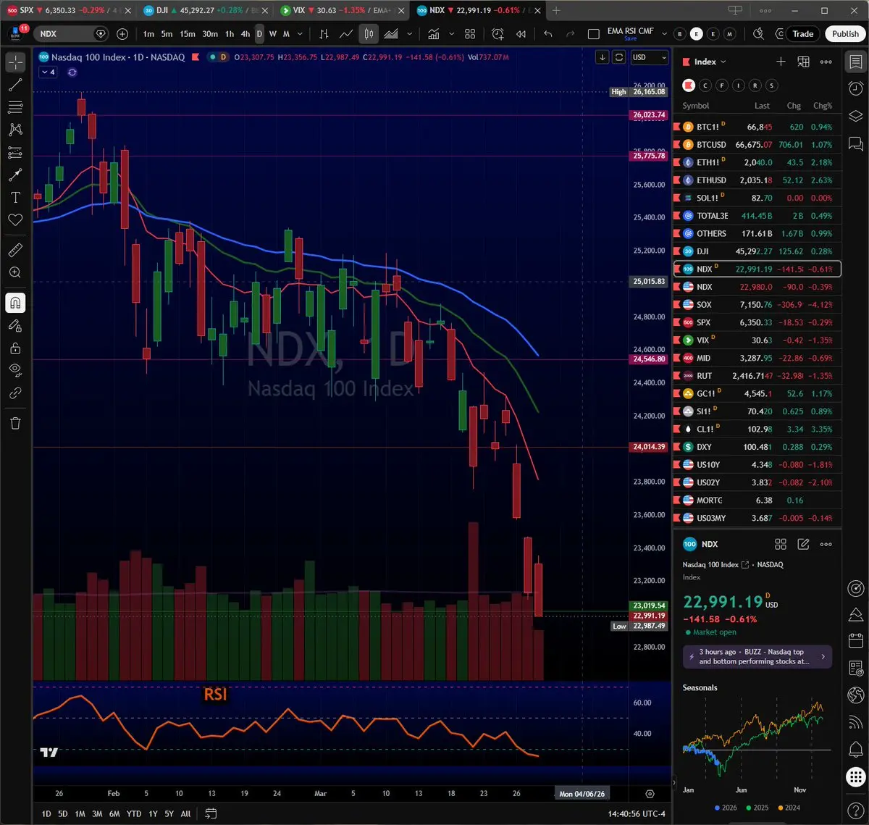Image resolution: width=869 pixels, height=825 pixels.
Task: Select the trend line drawing tool
Action: coord(15,85)
